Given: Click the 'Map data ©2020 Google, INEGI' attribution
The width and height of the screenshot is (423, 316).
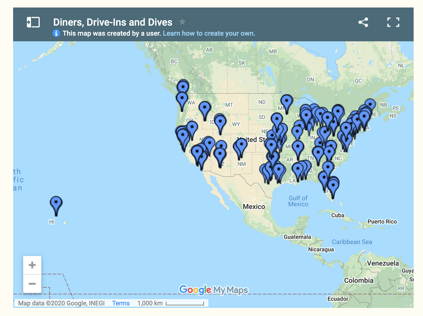Looking at the screenshot, I should (x=61, y=303).
